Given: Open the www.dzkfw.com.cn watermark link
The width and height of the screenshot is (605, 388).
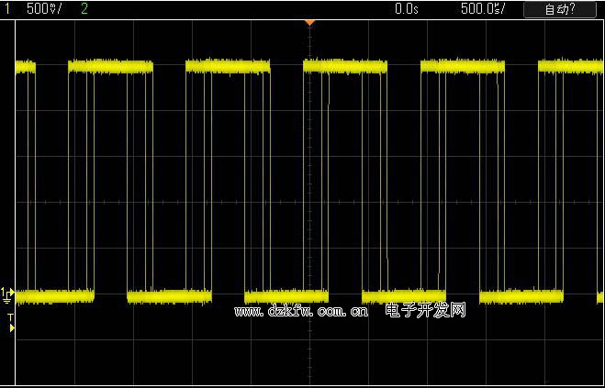Looking at the screenshot, I should 301,312.
